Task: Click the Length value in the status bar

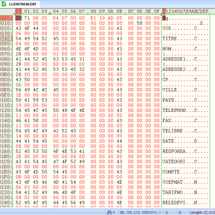Action: (x=203, y=212)
